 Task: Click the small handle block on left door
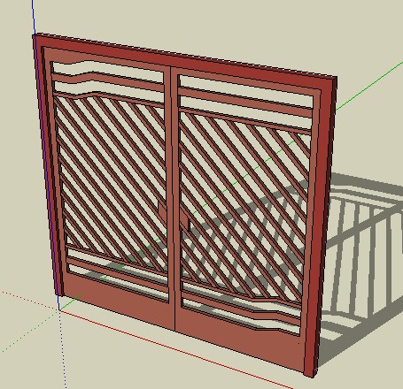(x=162, y=213)
